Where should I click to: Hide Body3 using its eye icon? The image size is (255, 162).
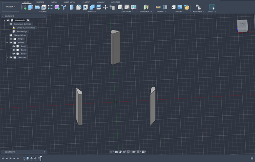click(14, 54)
